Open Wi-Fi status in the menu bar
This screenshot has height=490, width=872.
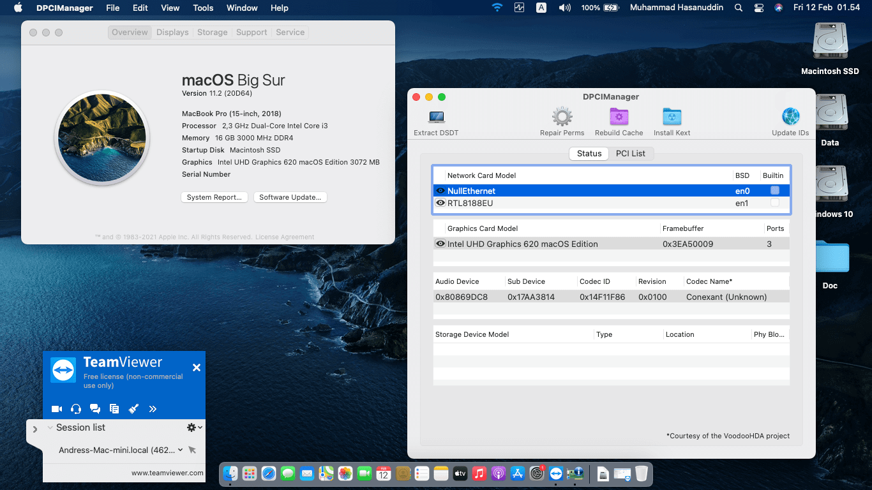click(497, 8)
